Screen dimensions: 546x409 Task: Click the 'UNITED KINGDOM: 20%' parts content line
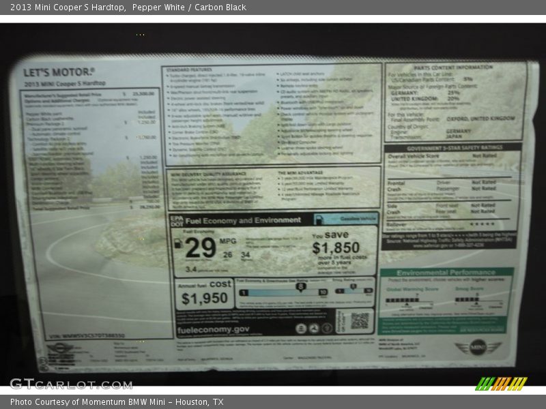(425, 99)
